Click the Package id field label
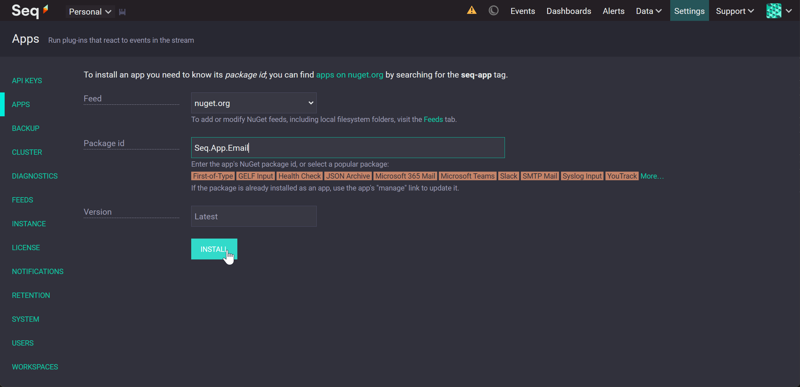Screen dimensions: 800x387 (x=104, y=143)
